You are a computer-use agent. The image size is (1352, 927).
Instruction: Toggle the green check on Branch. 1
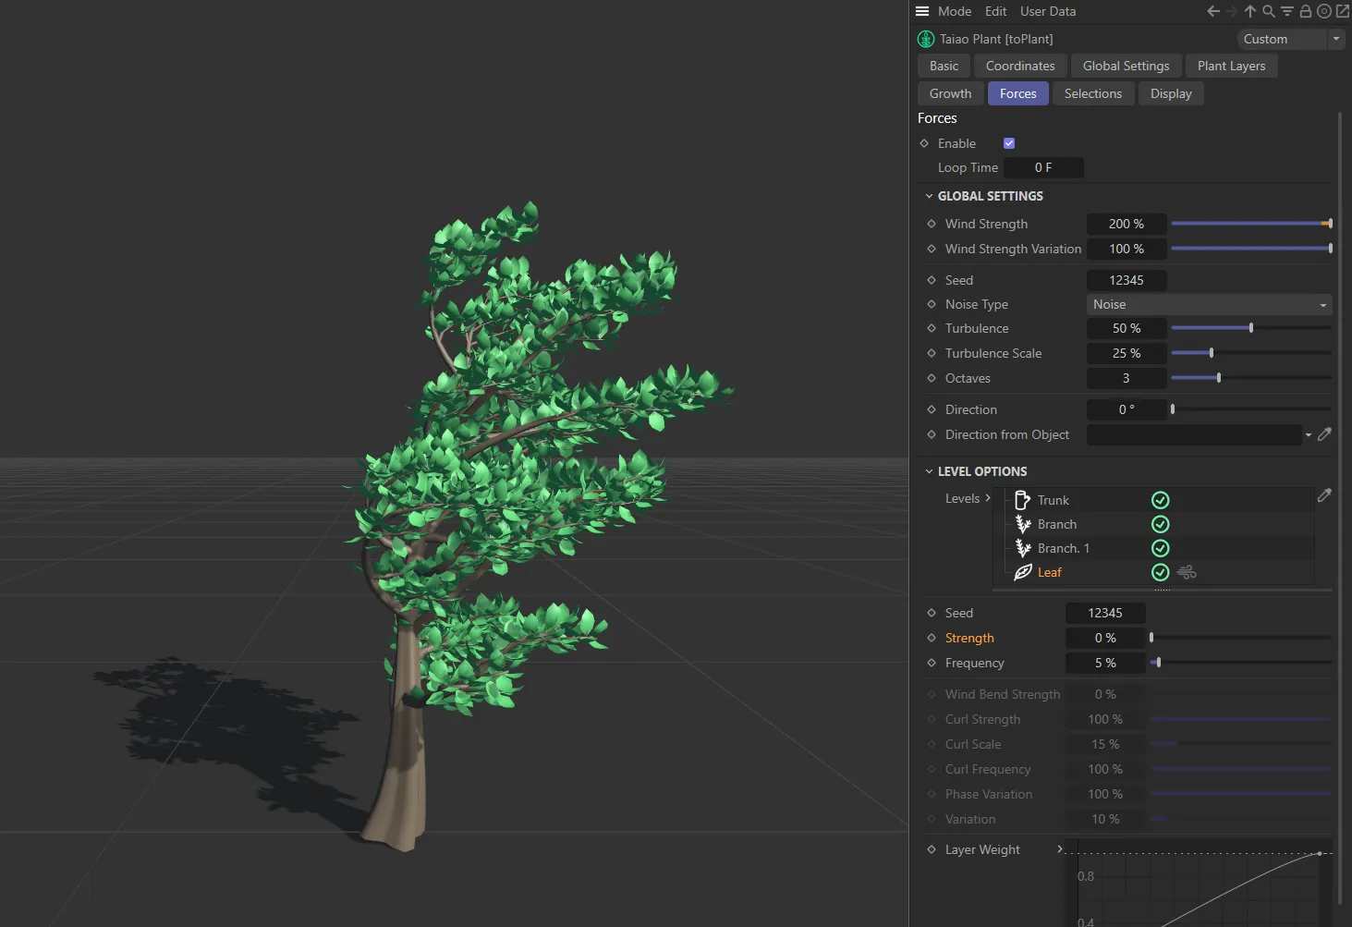[x=1160, y=547]
